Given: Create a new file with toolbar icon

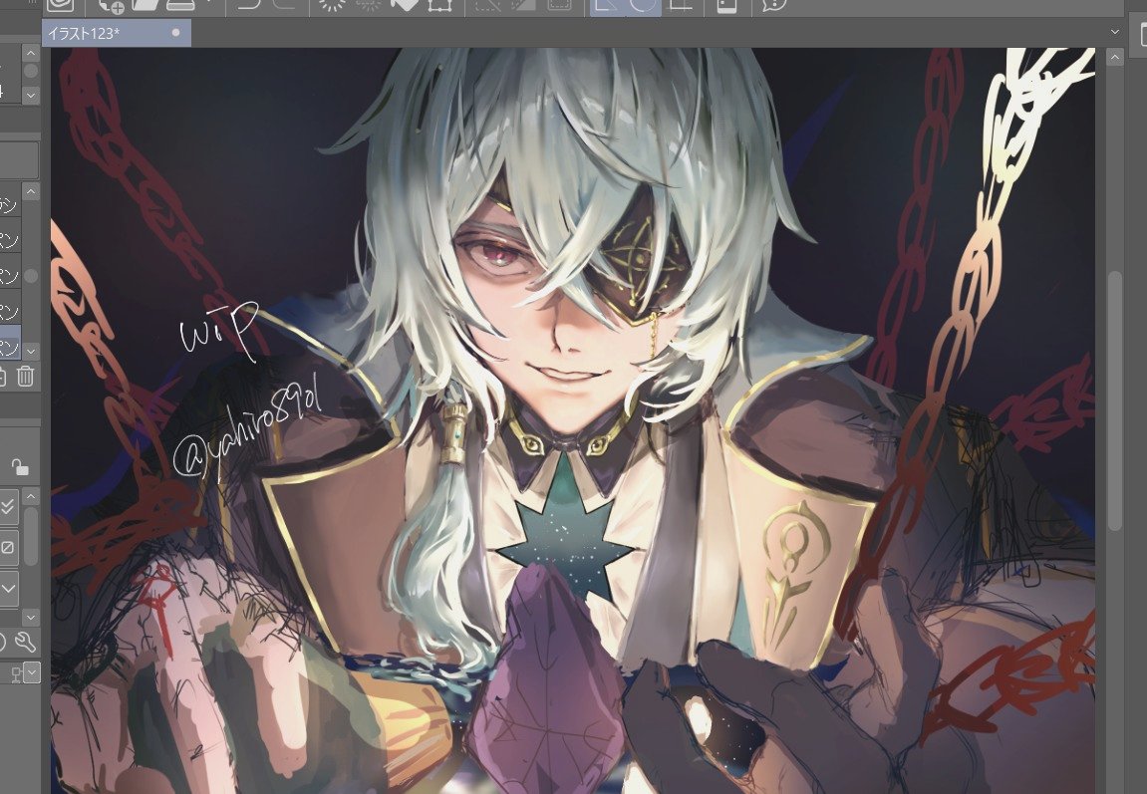Looking at the screenshot, I should pos(111,5).
